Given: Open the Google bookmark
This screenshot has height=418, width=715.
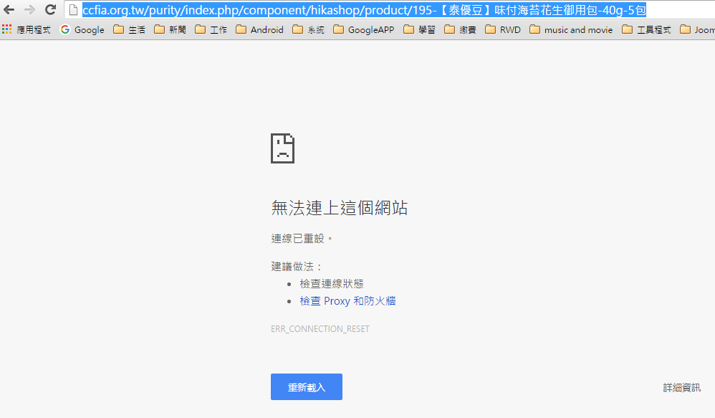Looking at the screenshot, I should point(82,30).
